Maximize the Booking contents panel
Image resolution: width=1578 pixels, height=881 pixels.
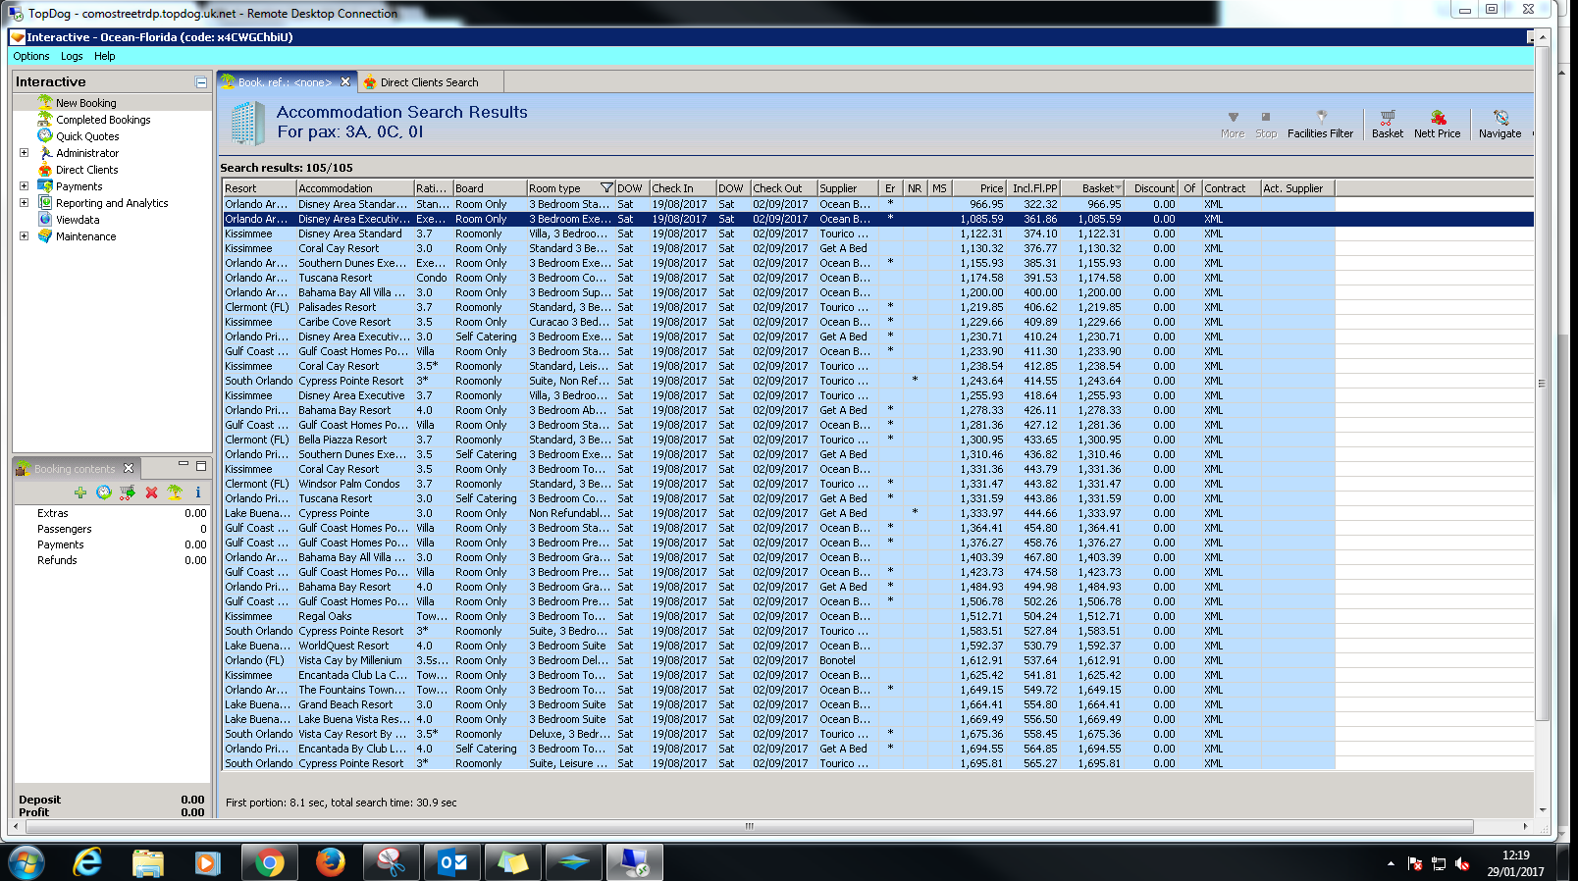tap(201, 466)
